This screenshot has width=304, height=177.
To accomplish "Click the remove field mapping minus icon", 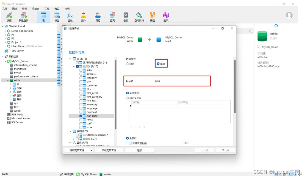I will coord(135,127).
